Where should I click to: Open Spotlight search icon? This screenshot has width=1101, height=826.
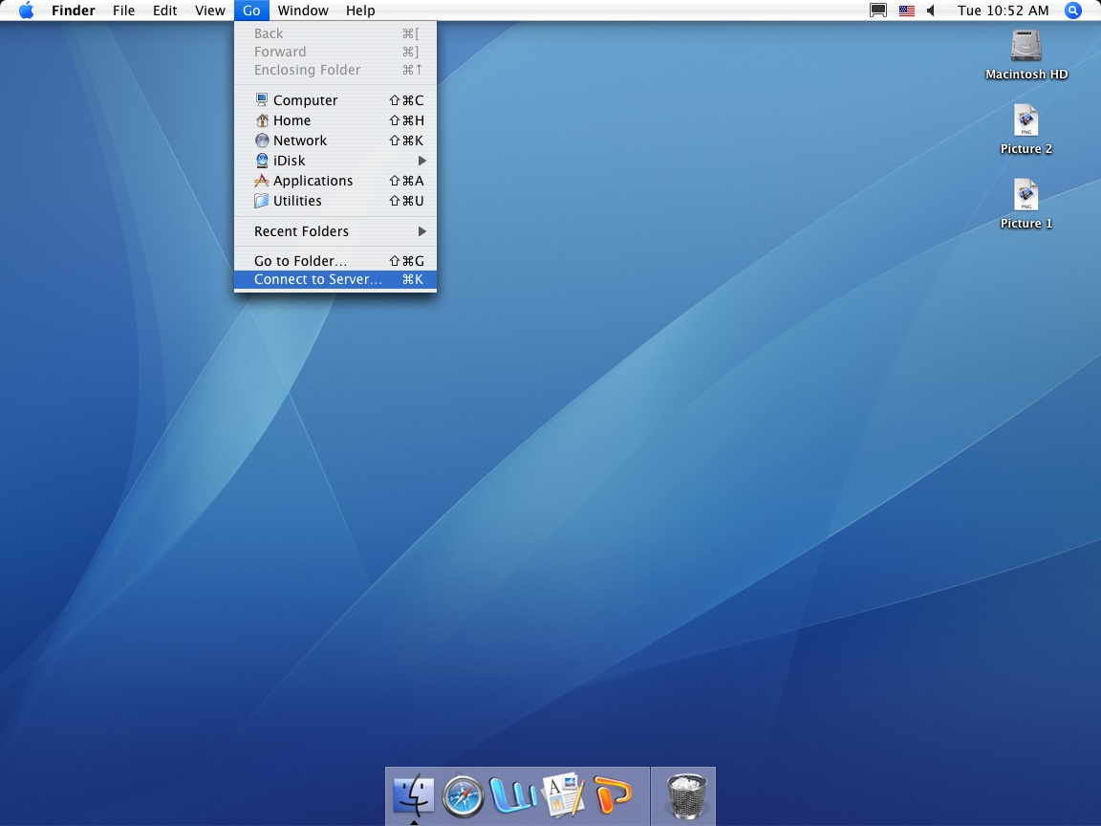(x=1073, y=11)
